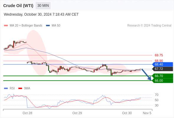Click the green 66.00 target label
174x118 pixels.
(162, 81)
